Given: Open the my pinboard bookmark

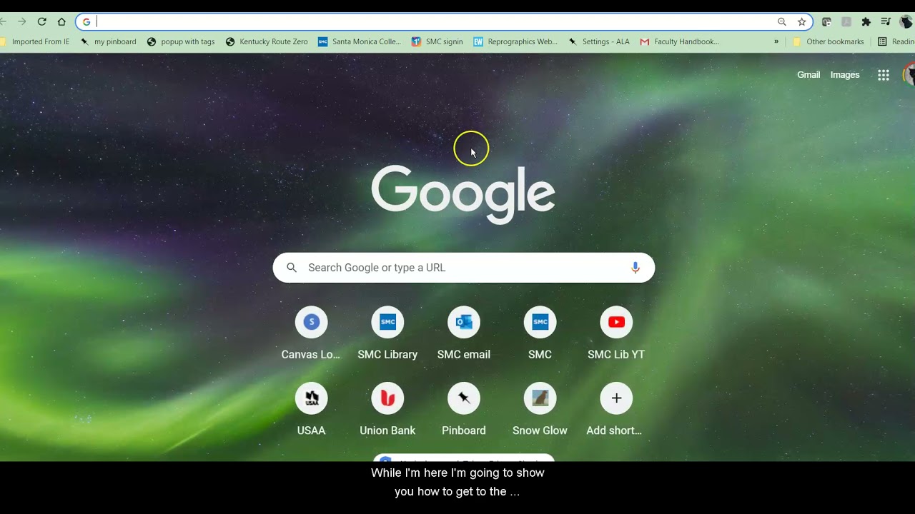Looking at the screenshot, I should (109, 41).
